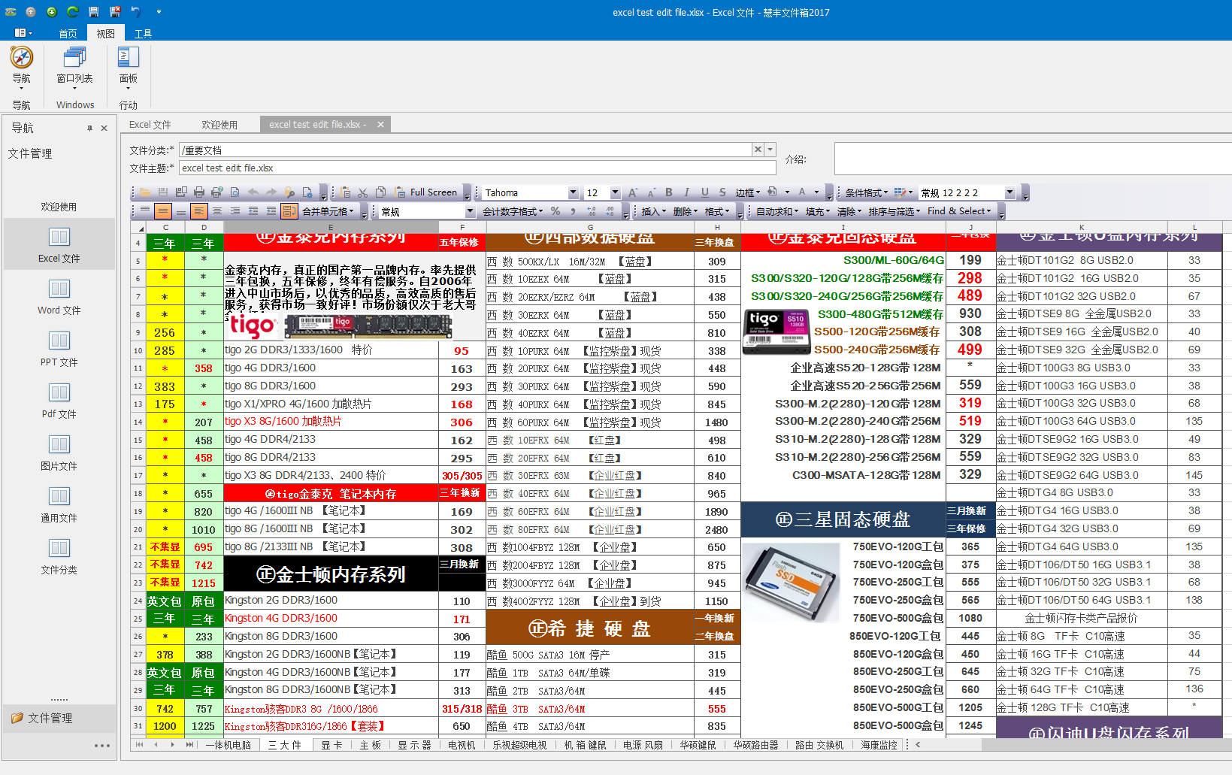This screenshot has width=1232, height=775.
Task: Open the 排序与筛选 sort and filter dropdown
Action: pyautogui.click(x=894, y=211)
